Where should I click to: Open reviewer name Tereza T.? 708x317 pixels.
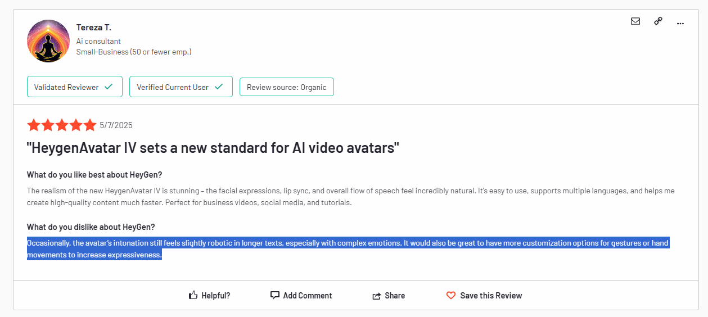click(x=93, y=28)
